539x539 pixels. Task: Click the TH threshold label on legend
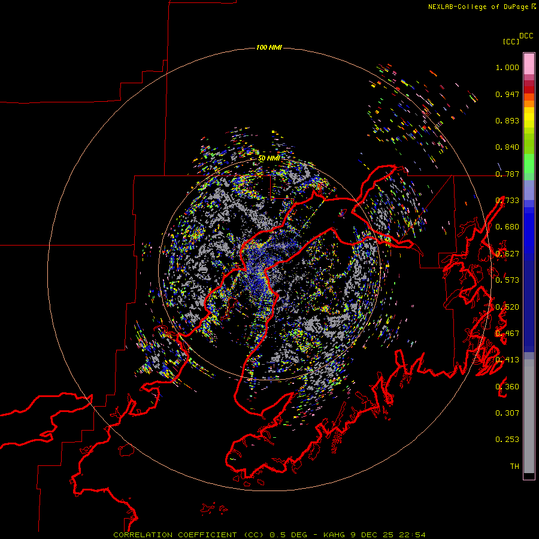[x=514, y=467]
